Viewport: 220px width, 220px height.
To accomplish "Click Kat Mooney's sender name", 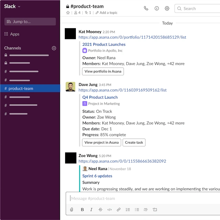I will [x=90, y=32].
